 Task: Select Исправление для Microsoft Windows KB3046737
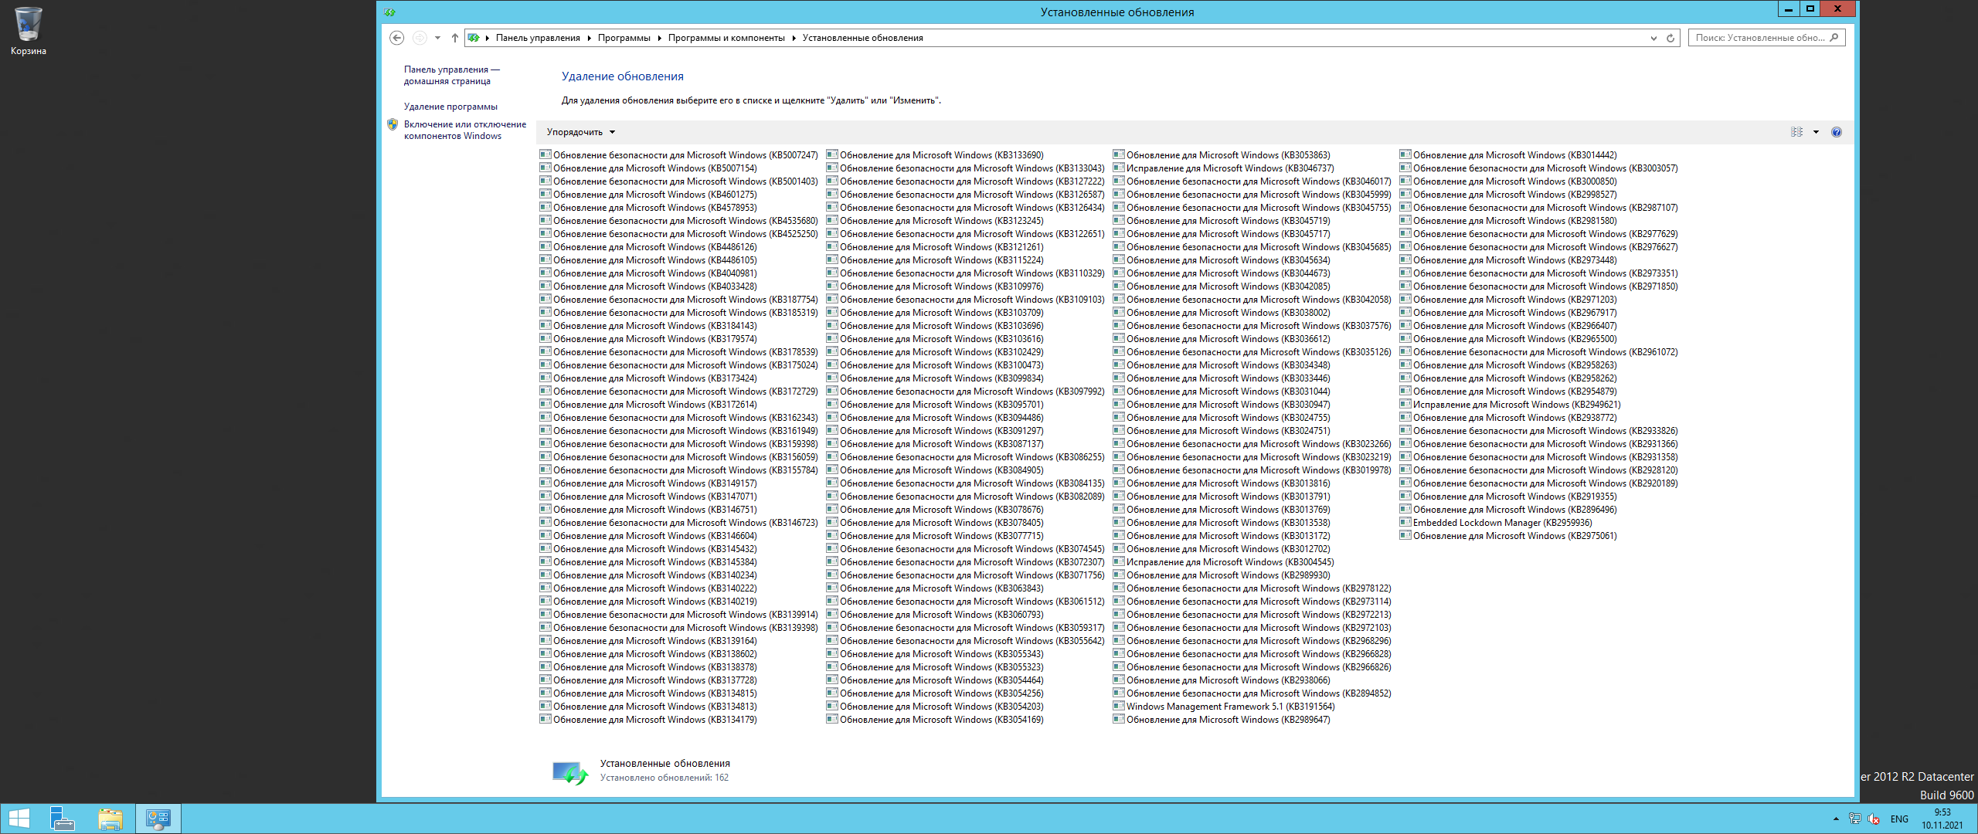(1223, 168)
